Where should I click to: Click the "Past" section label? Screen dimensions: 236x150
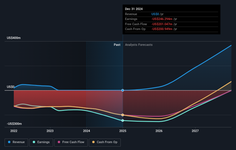(117, 45)
